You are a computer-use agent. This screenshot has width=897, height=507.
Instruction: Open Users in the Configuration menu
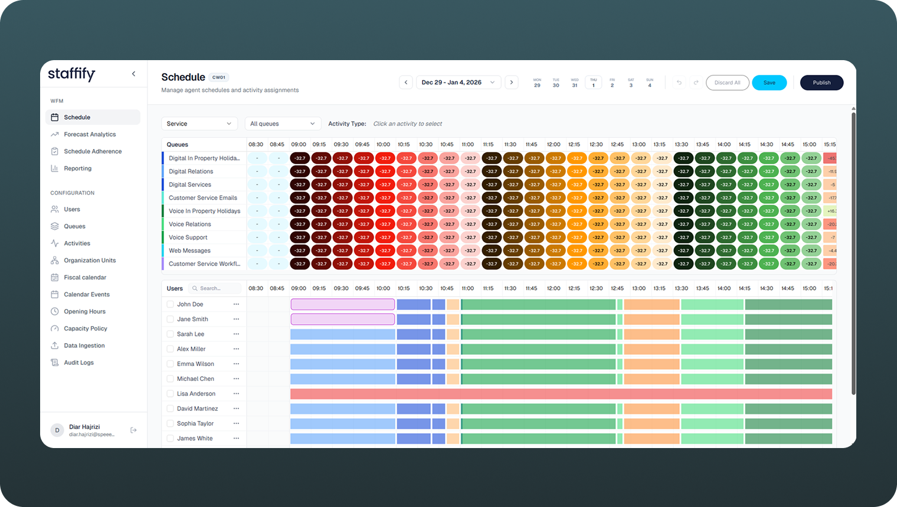click(x=93, y=209)
